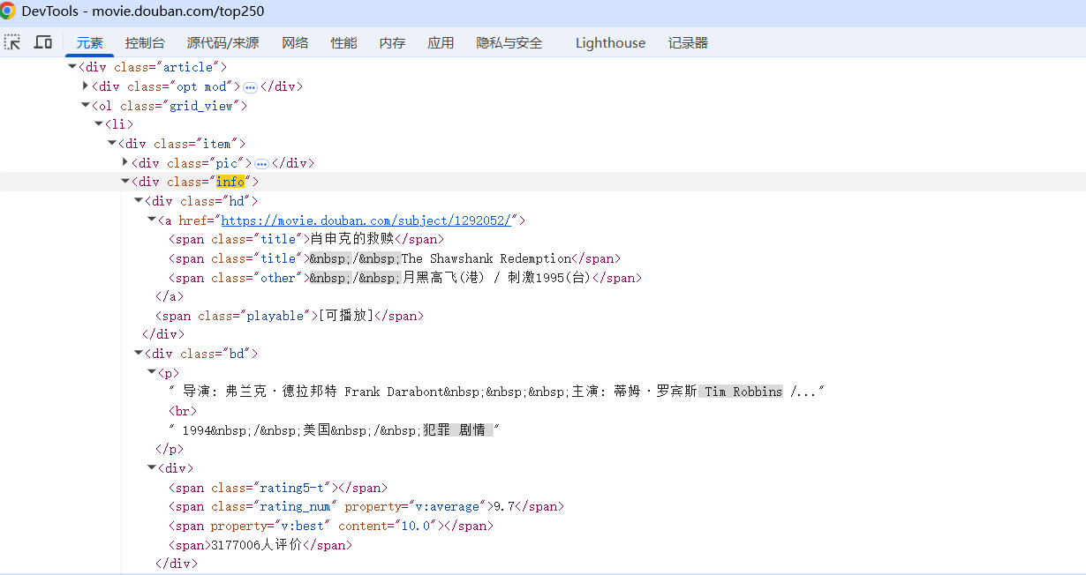Select the text line starting with 1994

335,430
